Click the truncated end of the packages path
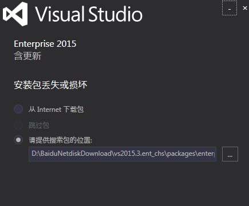The width and height of the screenshot is (249, 206). [x=207, y=154]
